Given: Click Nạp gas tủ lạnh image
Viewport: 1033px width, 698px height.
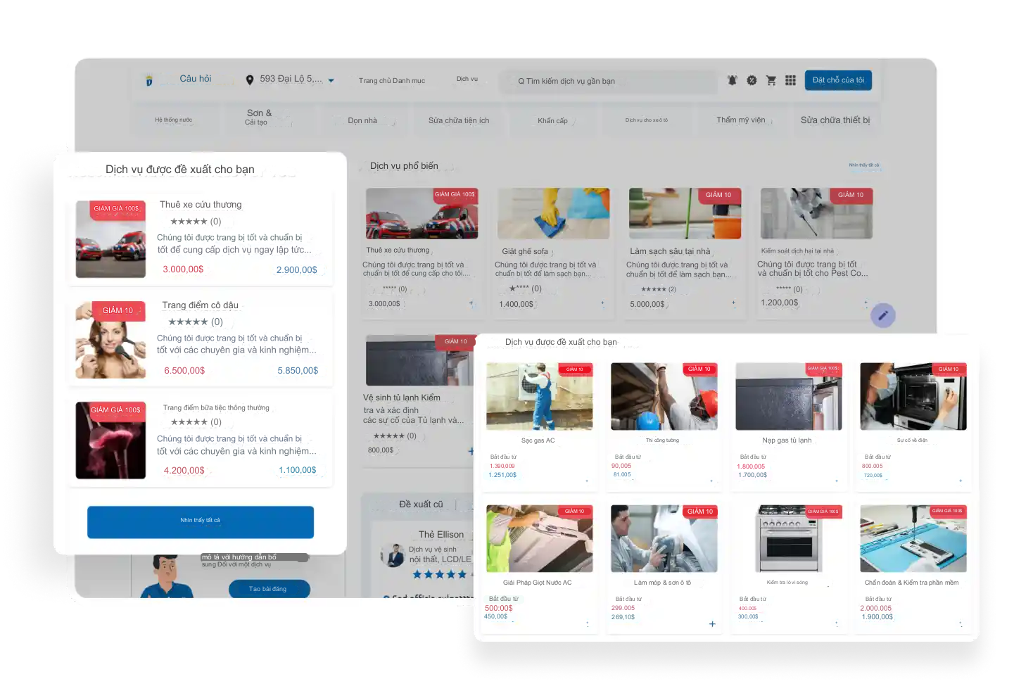Looking at the screenshot, I should (x=788, y=396).
